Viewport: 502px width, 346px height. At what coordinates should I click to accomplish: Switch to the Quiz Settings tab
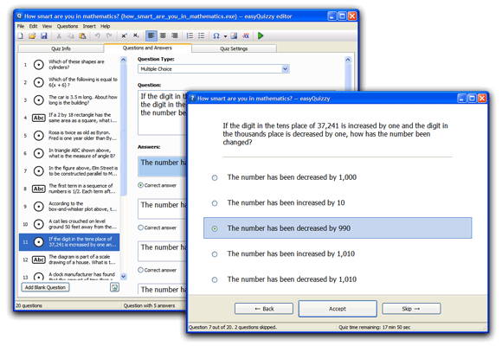coord(234,48)
